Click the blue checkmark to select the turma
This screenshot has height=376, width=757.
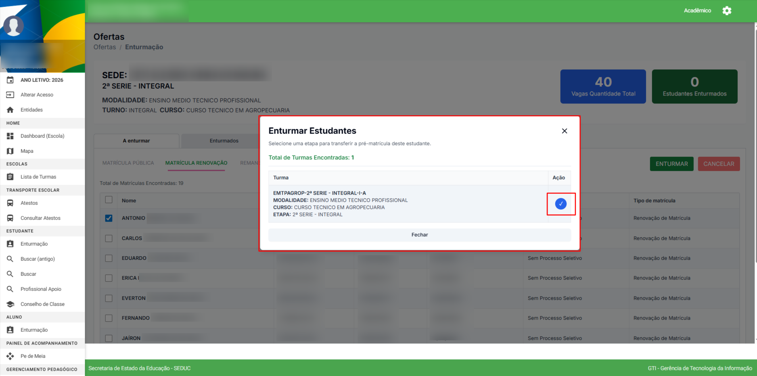point(560,204)
